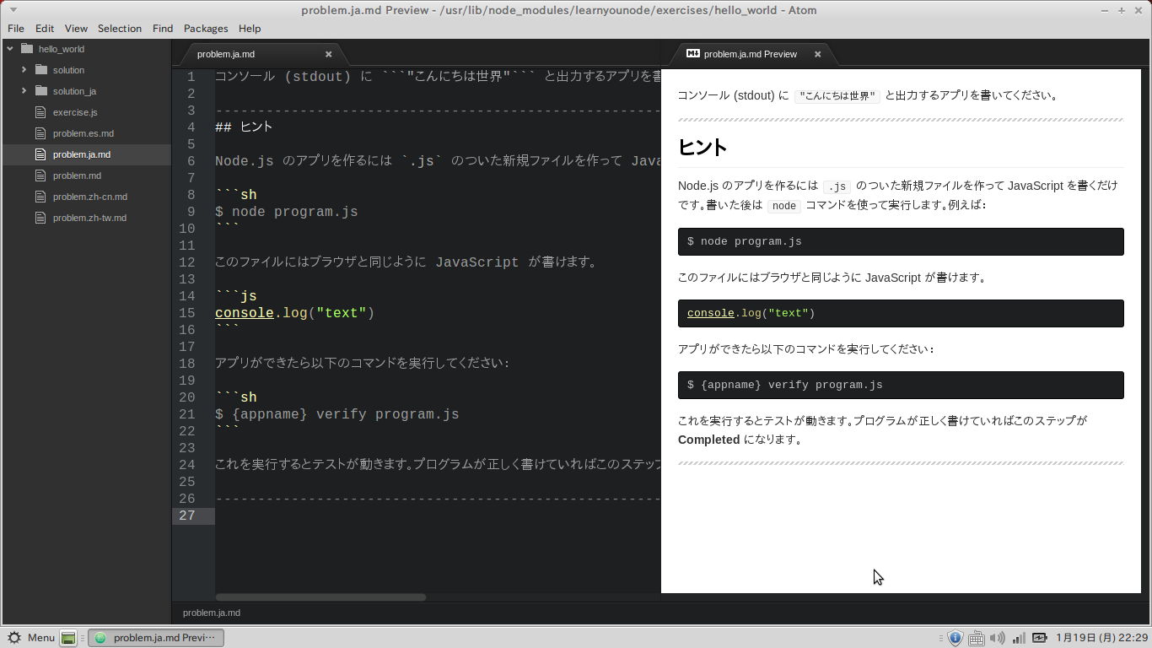Image resolution: width=1152 pixels, height=648 pixels.
Task: Click the markdown icon on Preview tab
Action: [x=692, y=54]
